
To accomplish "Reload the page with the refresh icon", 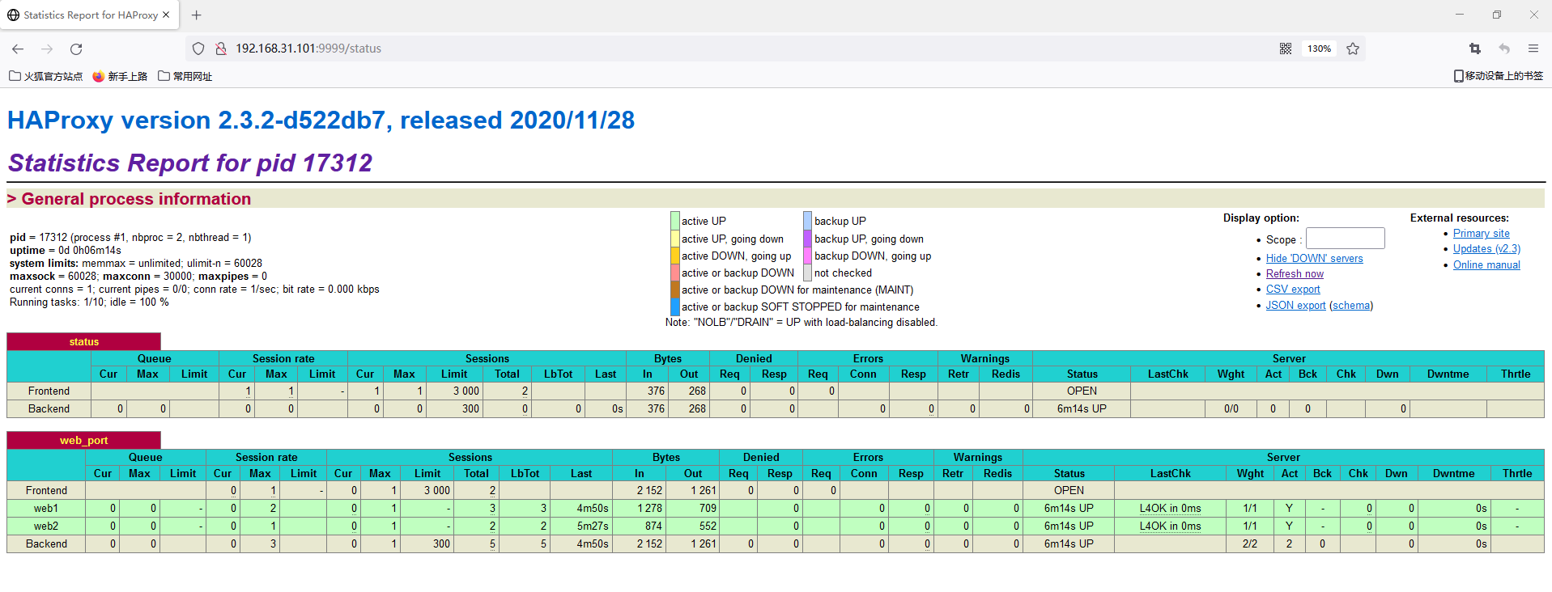I will point(76,49).
